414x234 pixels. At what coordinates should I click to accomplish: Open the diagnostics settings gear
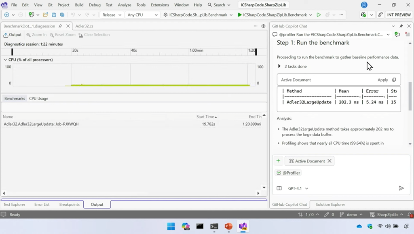263,26
